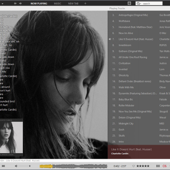Click artist Justice in track list
170x170 pixels.
click(163, 63)
